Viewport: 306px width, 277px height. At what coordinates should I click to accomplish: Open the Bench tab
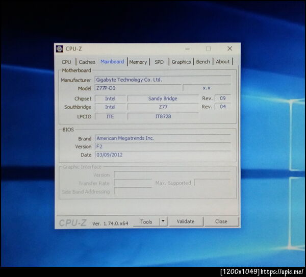click(203, 62)
